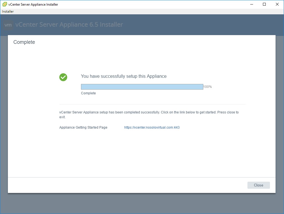
Task: Maximize the installer window
Action: [264, 4]
